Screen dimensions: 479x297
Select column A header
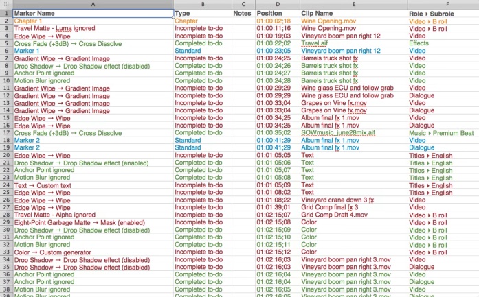(93, 4)
